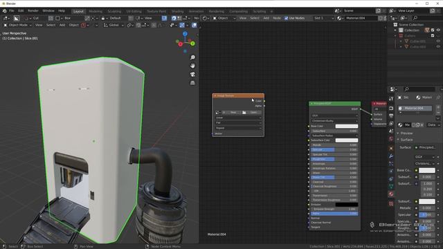The height and width of the screenshot is (249, 443).
Task: Add a workspace with the plus tab
Action: (x=271, y=11)
